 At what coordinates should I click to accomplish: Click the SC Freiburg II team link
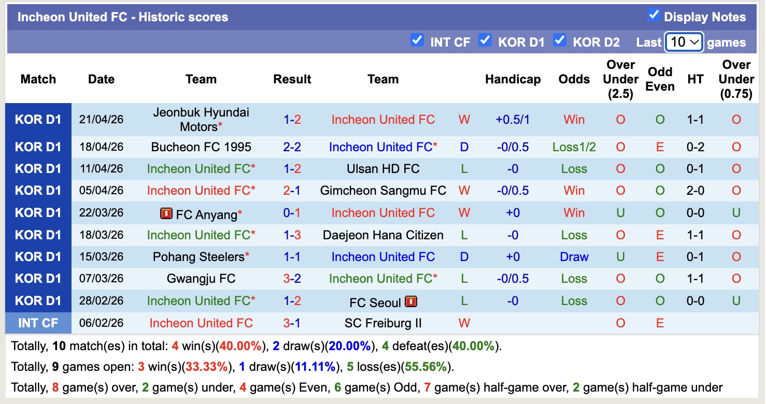pos(383,323)
